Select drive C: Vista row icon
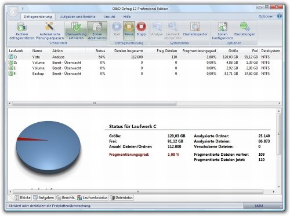 11,57
